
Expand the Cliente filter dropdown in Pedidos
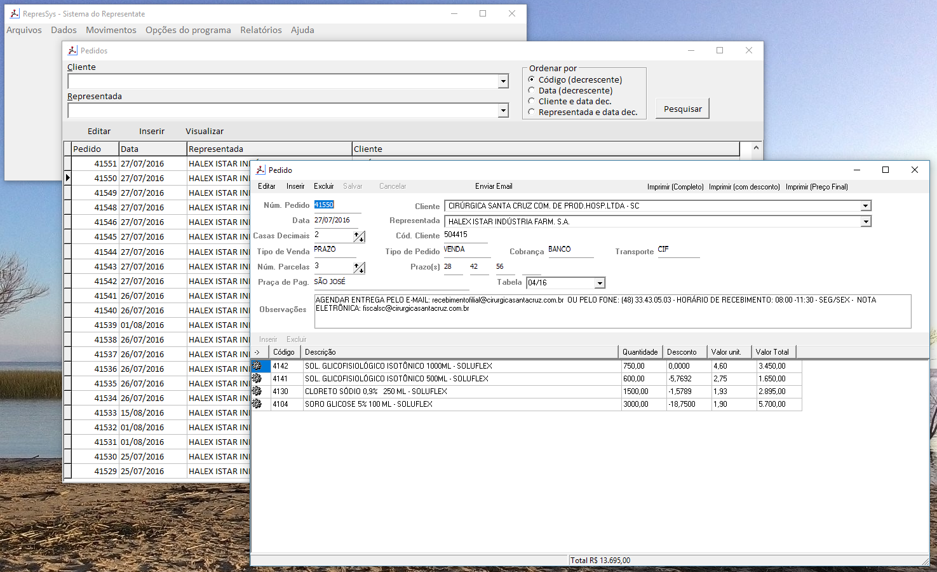[503, 81]
